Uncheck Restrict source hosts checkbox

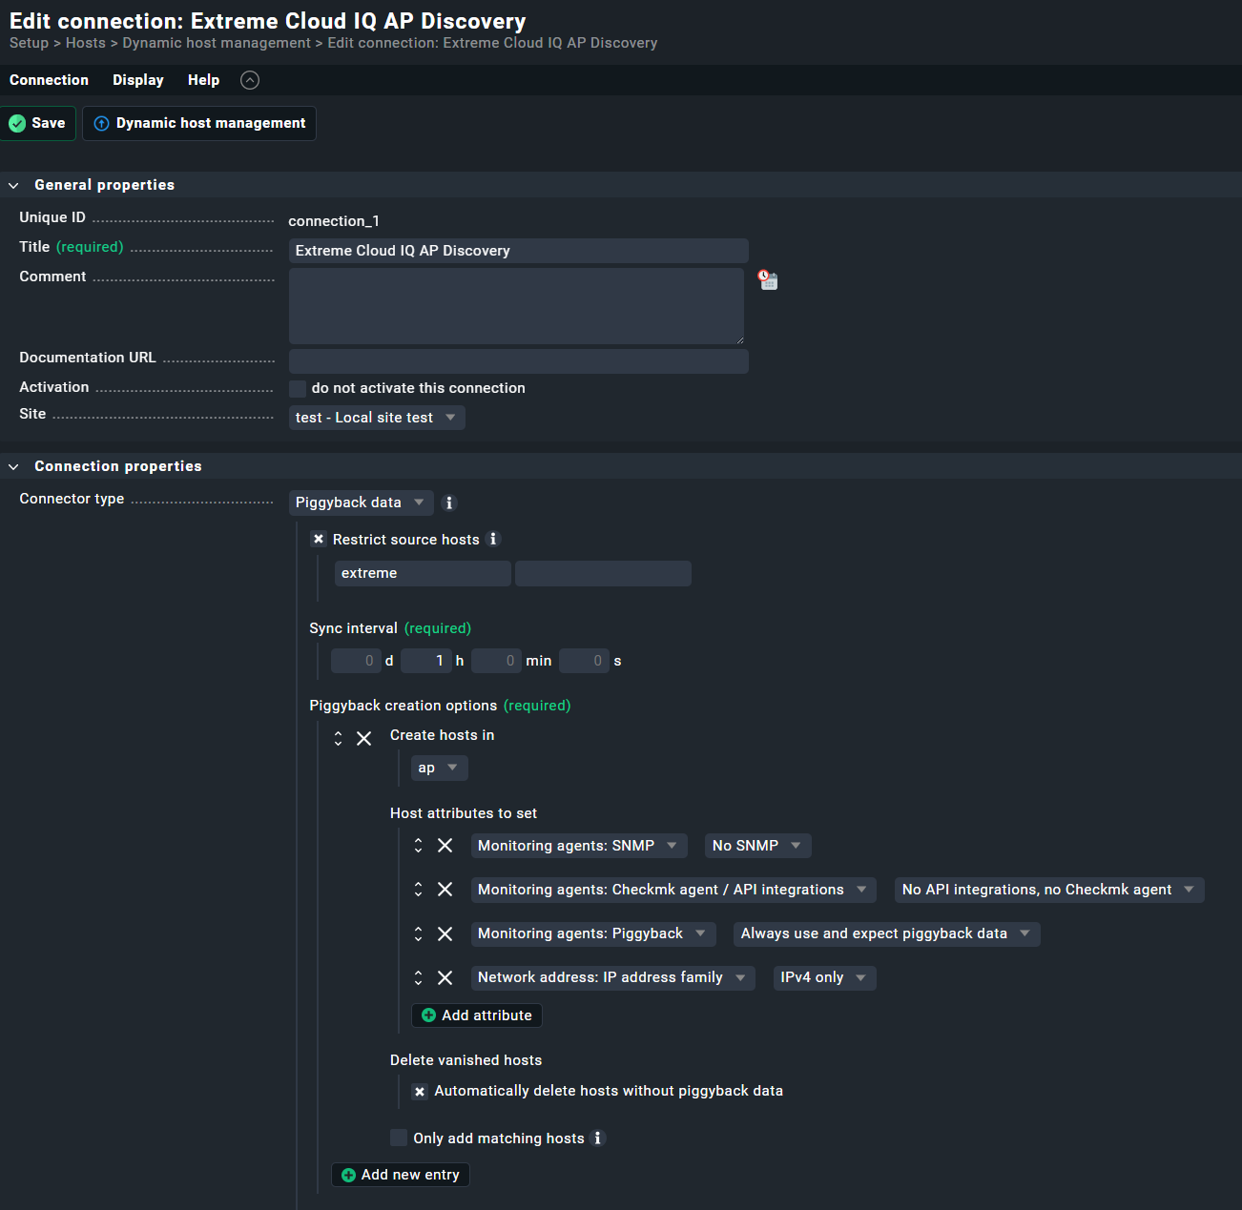click(x=319, y=540)
